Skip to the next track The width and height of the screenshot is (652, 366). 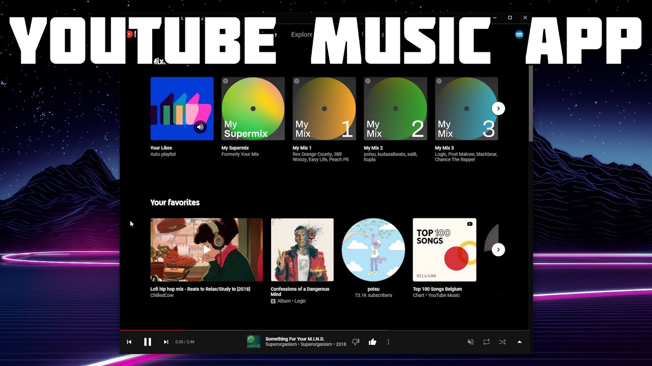pos(166,342)
